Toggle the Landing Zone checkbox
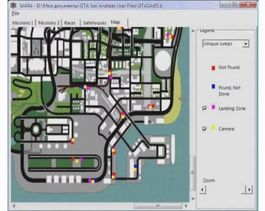This screenshot has height=211, width=265. click(x=204, y=108)
